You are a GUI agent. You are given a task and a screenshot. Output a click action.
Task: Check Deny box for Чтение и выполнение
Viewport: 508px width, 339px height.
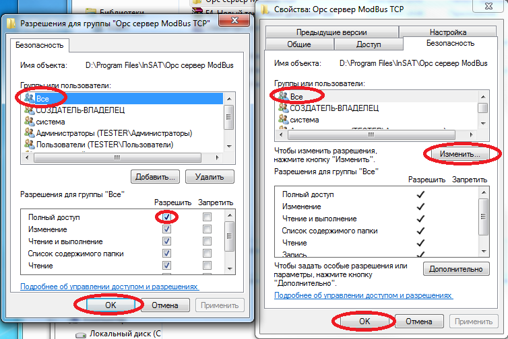click(207, 241)
